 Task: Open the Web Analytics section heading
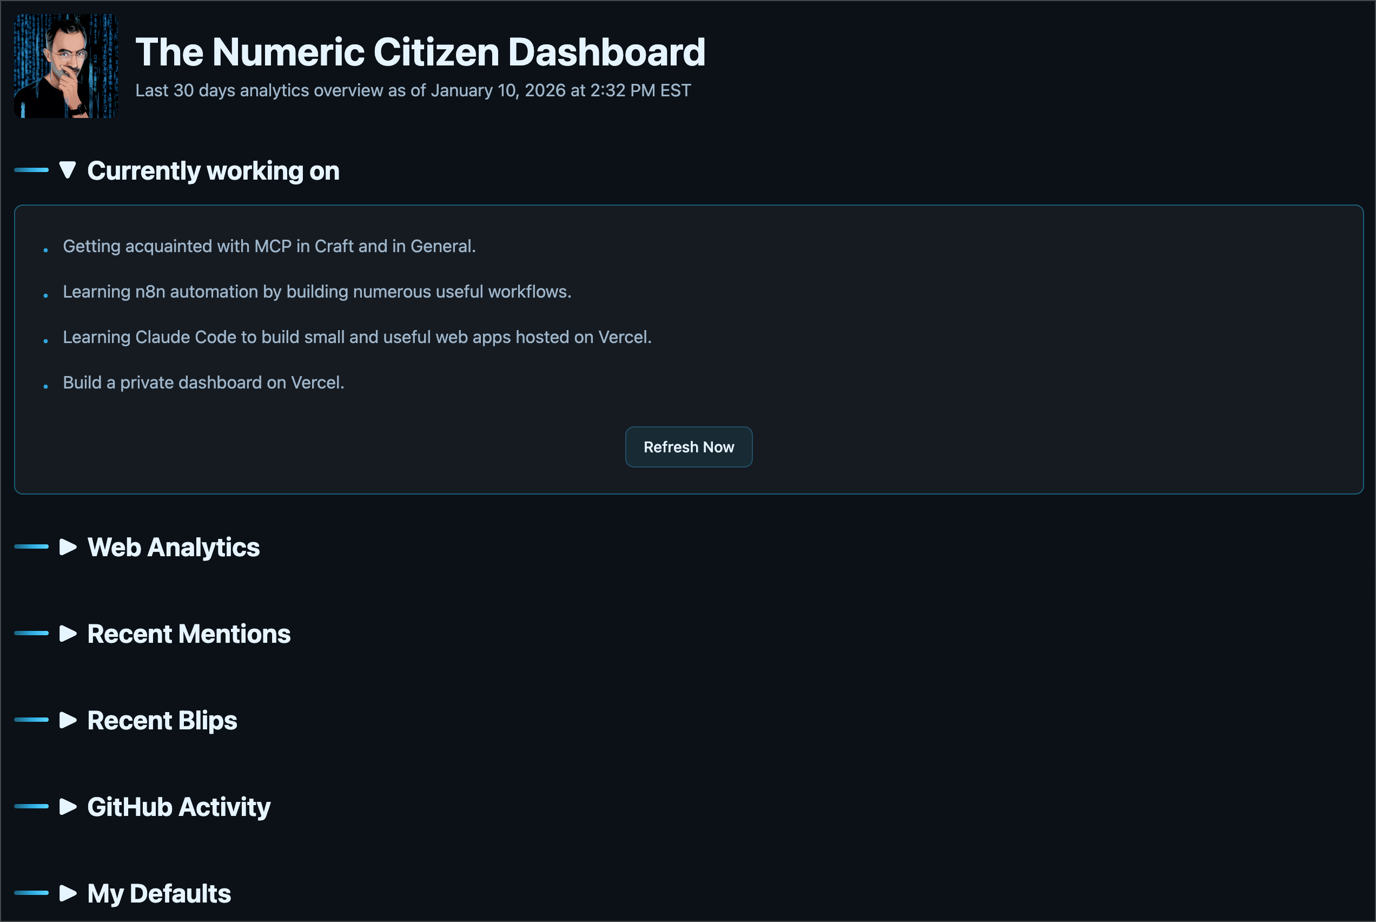pos(174,548)
